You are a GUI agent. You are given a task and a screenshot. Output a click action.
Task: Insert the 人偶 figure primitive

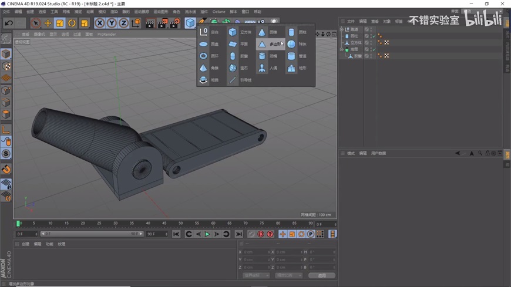[262, 68]
